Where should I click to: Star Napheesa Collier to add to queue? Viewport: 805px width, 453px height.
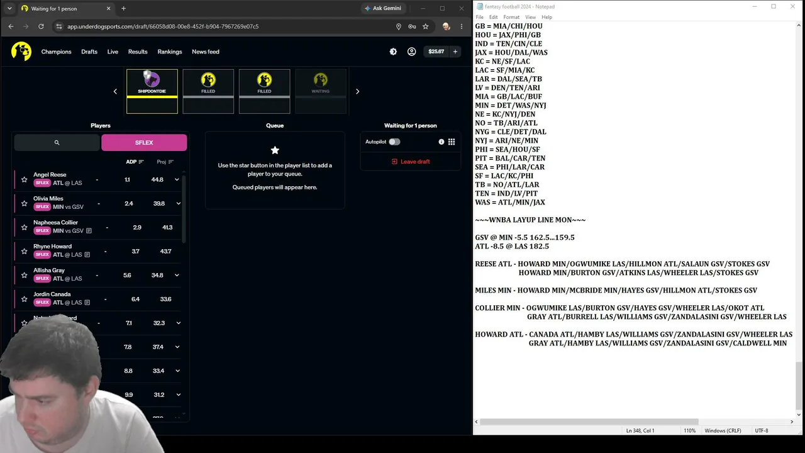pos(25,227)
